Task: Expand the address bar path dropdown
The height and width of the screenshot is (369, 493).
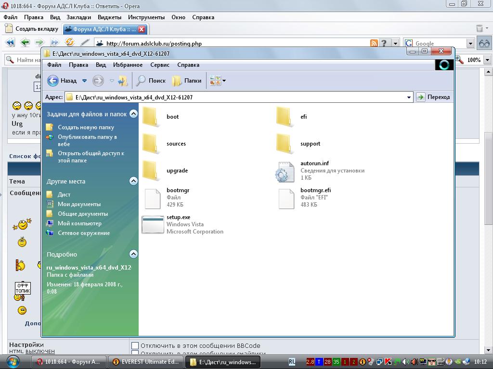Action: pos(409,97)
